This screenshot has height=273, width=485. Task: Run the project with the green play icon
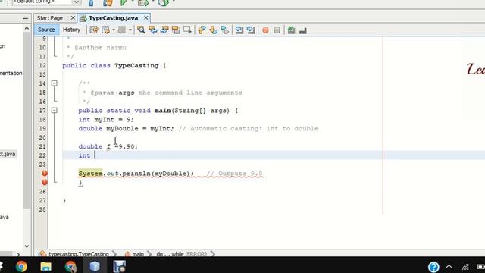(x=123, y=2)
